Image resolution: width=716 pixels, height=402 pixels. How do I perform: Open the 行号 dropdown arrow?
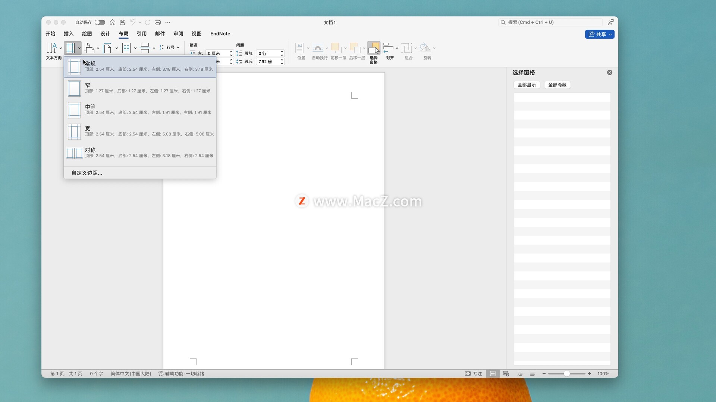click(x=178, y=47)
